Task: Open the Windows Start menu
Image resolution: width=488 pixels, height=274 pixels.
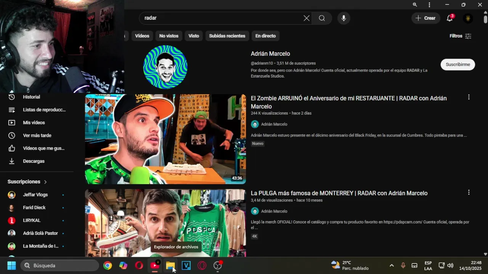Action: (11, 266)
